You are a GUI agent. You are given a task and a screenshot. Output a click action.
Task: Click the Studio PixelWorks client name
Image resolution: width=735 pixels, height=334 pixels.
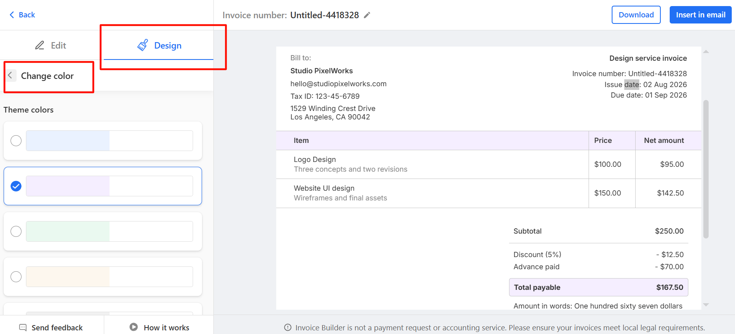[x=322, y=71]
